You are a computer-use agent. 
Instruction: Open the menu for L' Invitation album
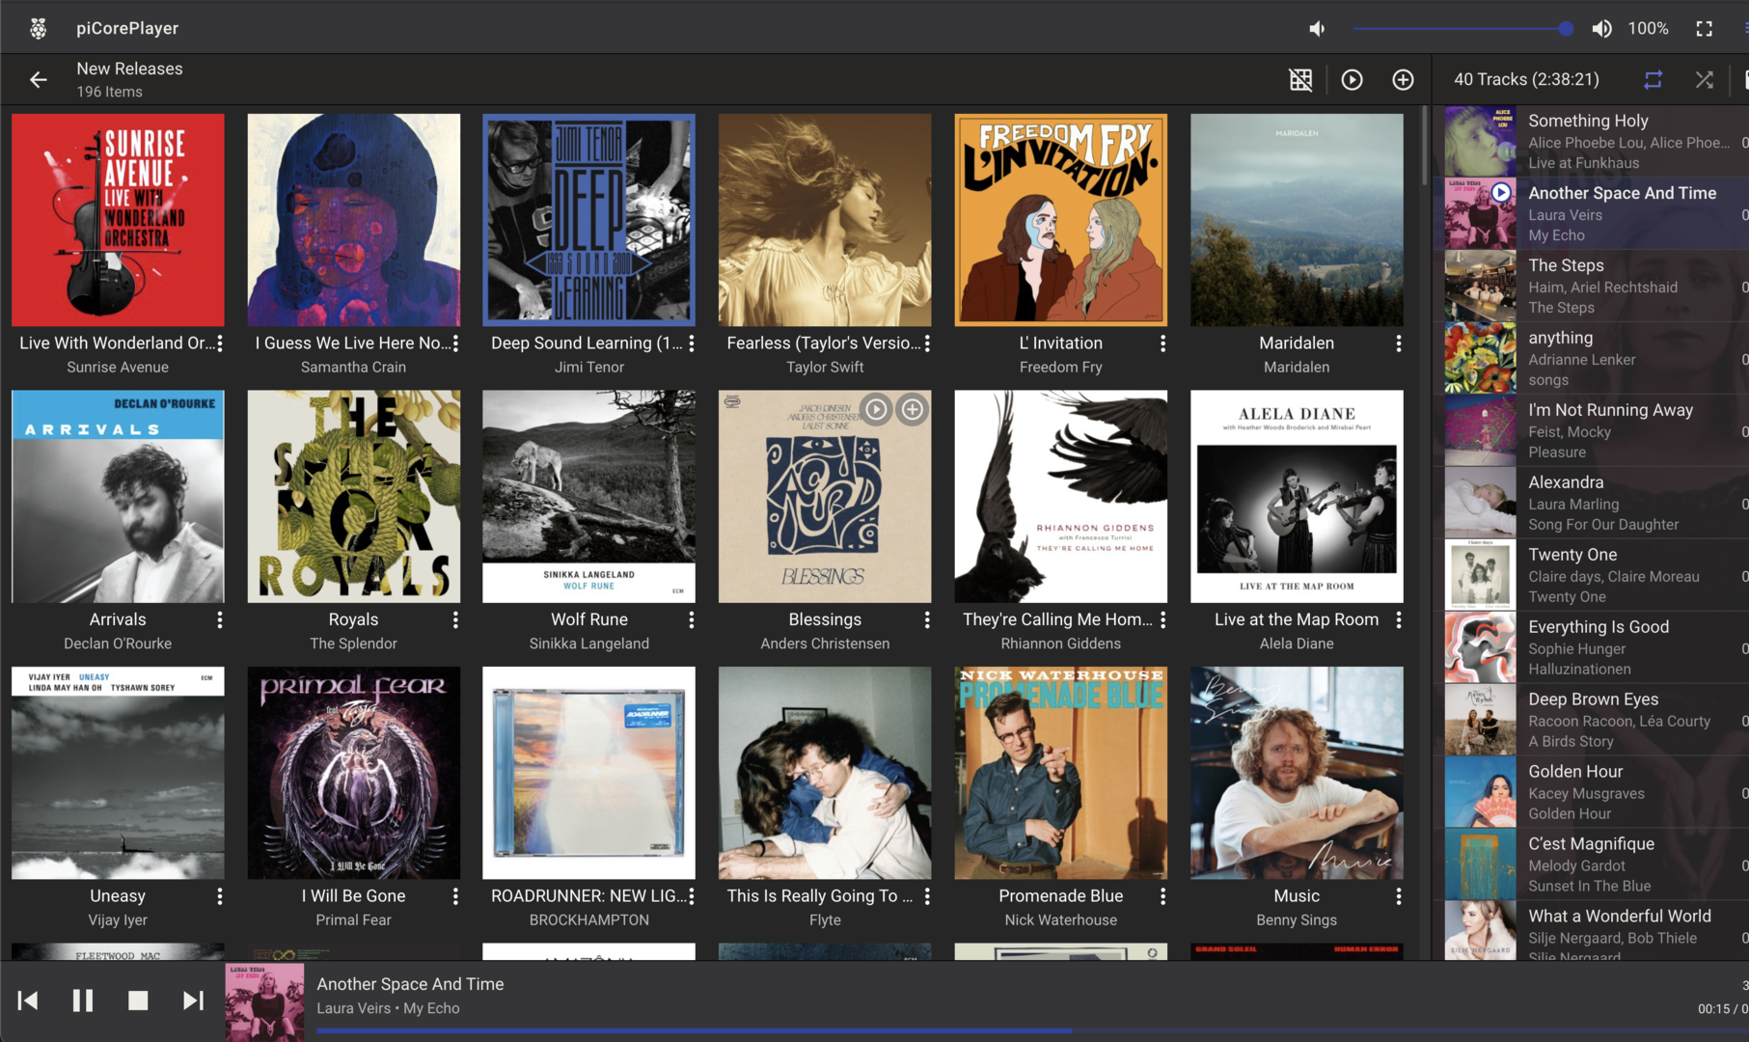tap(1162, 343)
